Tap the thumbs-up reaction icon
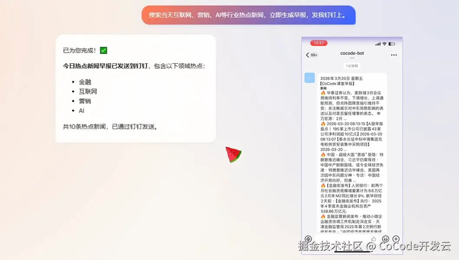Viewport: 459px width, 260px height. click(x=374, y=238)
